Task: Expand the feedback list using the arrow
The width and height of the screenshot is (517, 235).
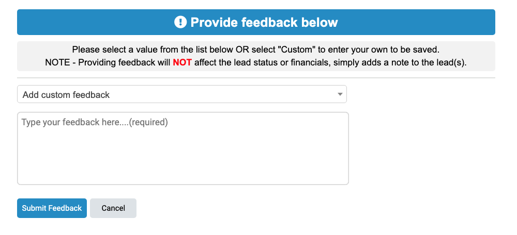Action: click(x=340, y=94)
